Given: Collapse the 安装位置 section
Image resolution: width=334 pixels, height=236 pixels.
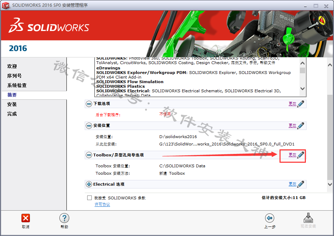Looking at the screenshot, I should (89, 126).
